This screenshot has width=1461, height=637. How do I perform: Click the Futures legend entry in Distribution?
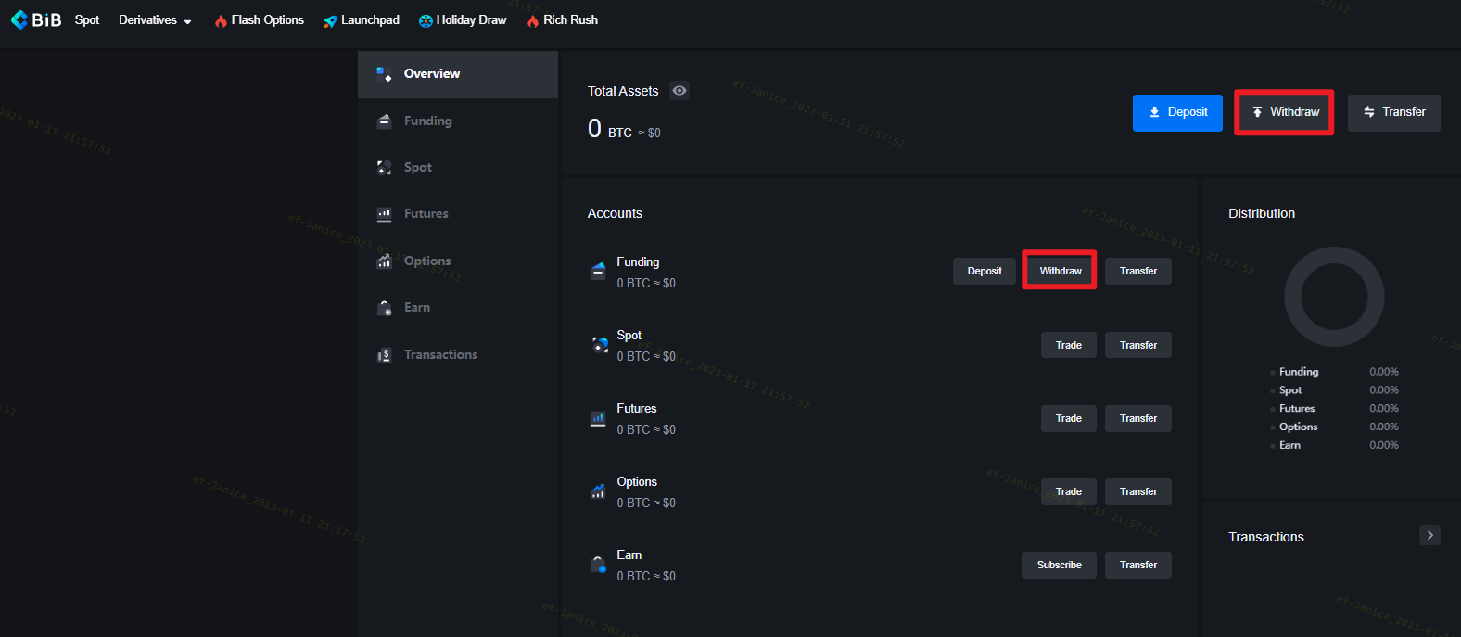pyautogui.click(x=1335, y=409)
